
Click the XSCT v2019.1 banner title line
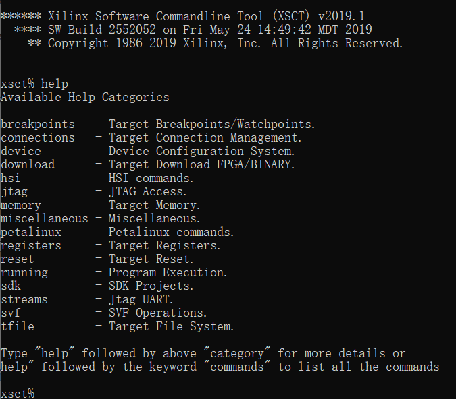click(x=182, y=16)
